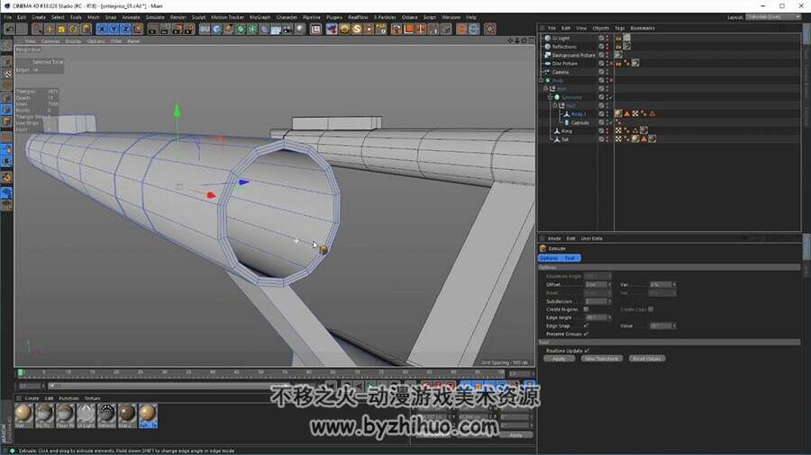Image resolution: width=811 pixels, height=455 pixels.
Task: Click the viewport maximize icon top-right
Action: point(531,40)
